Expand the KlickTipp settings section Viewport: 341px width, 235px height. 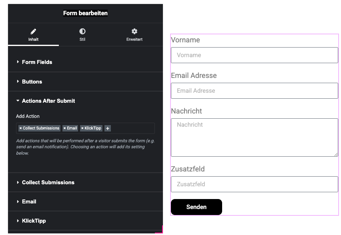(34, 221)
